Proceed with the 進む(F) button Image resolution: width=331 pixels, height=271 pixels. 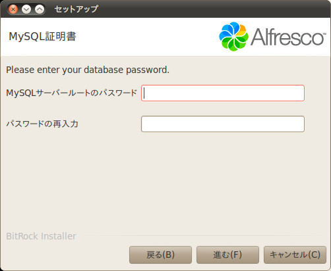pos(227,255)
